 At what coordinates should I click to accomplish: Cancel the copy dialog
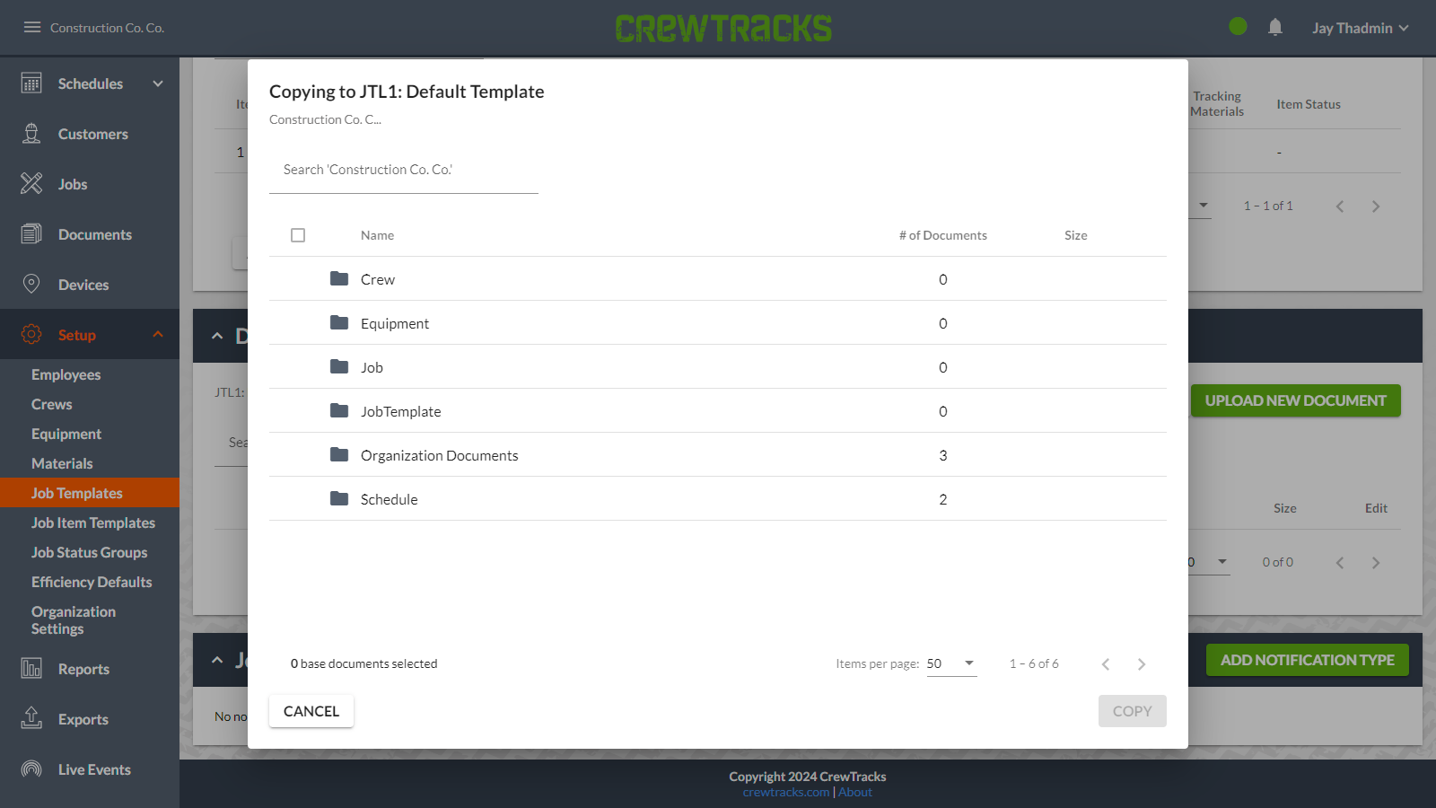(311, 711)
